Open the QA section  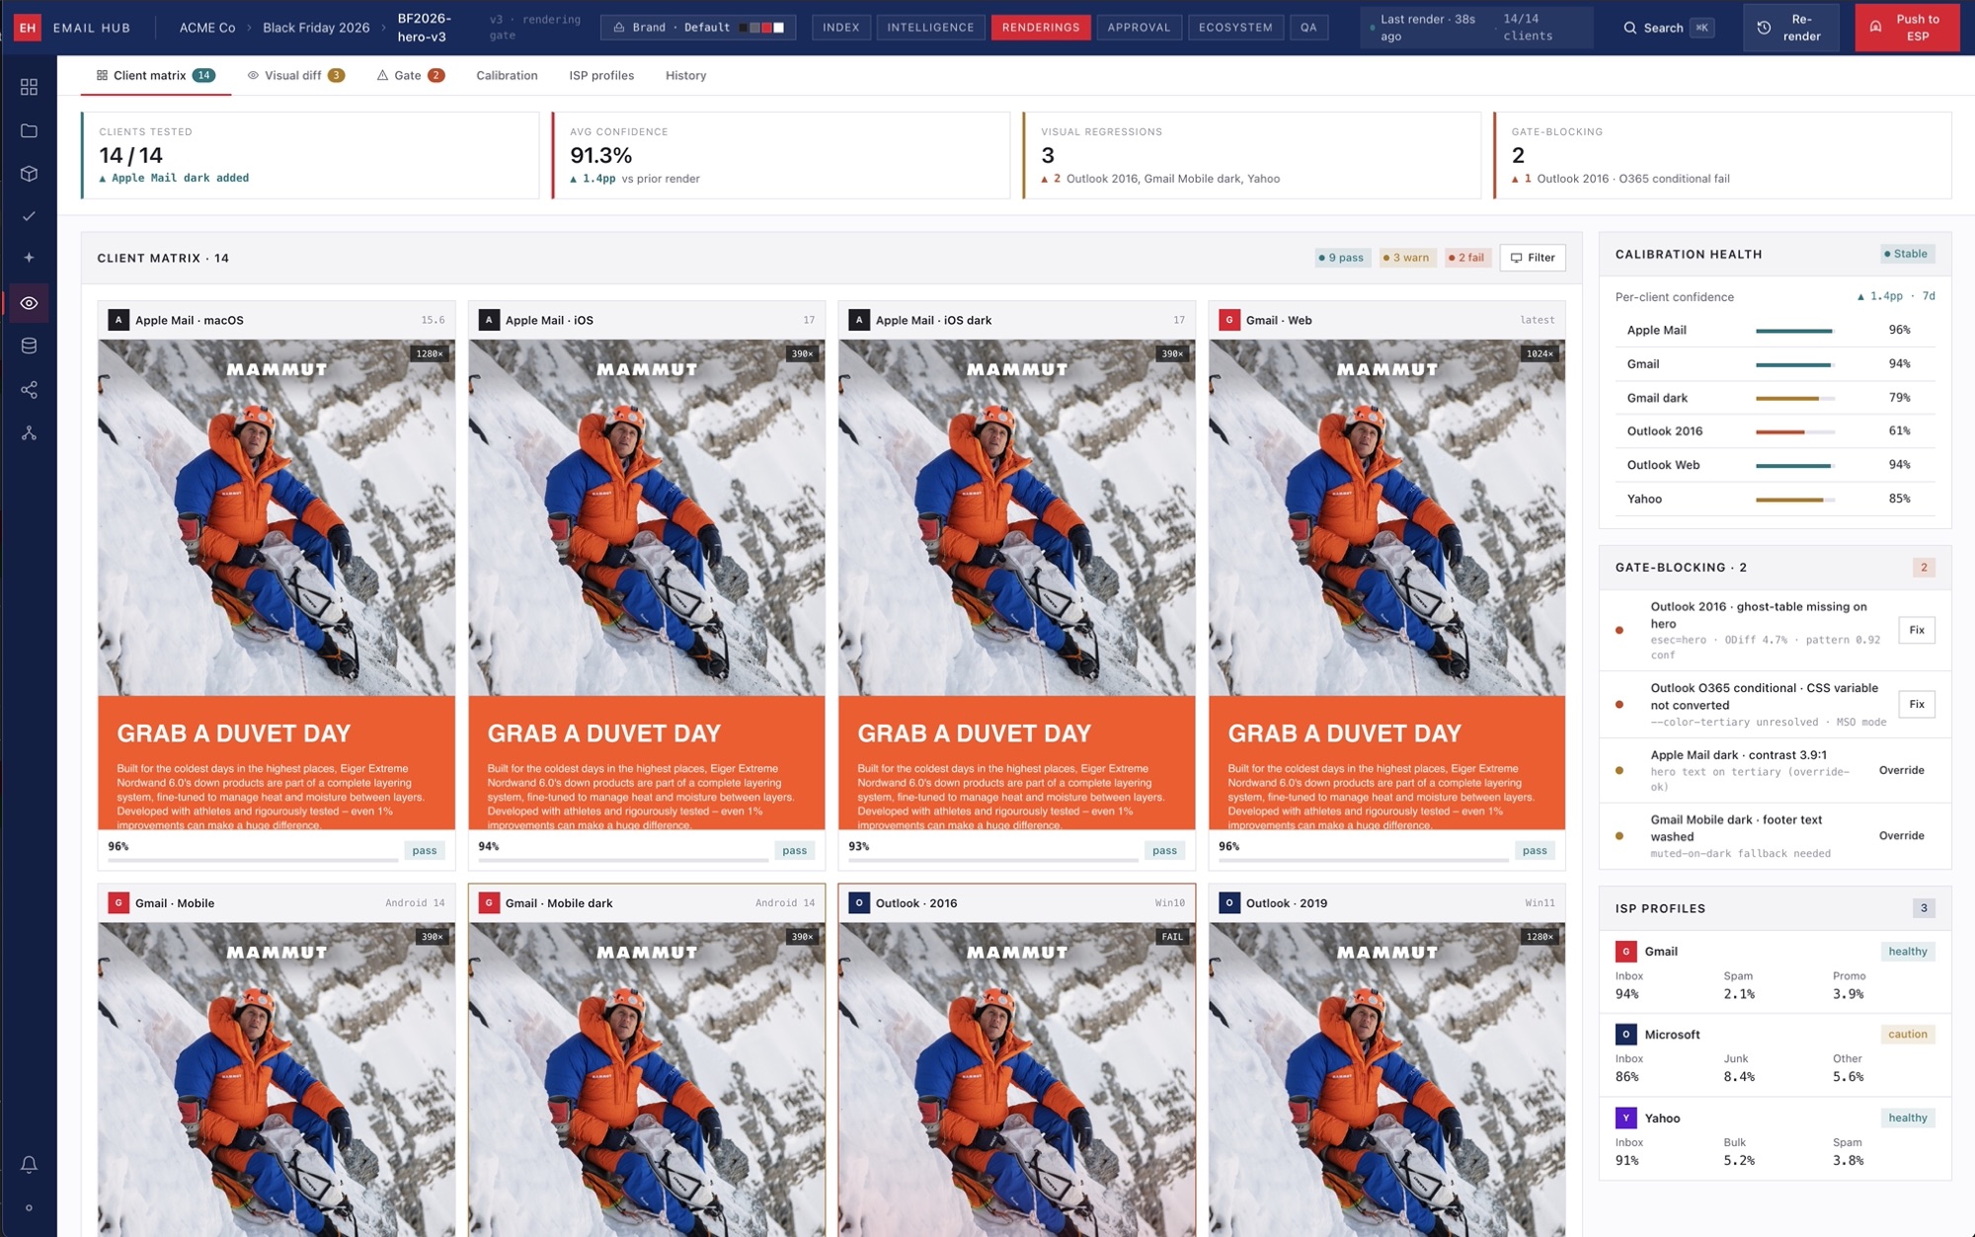1308,28
